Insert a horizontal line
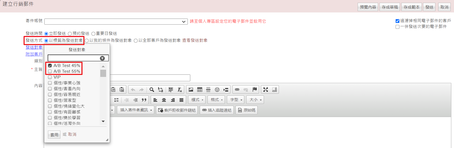454x148 pixels. (208, 90)
